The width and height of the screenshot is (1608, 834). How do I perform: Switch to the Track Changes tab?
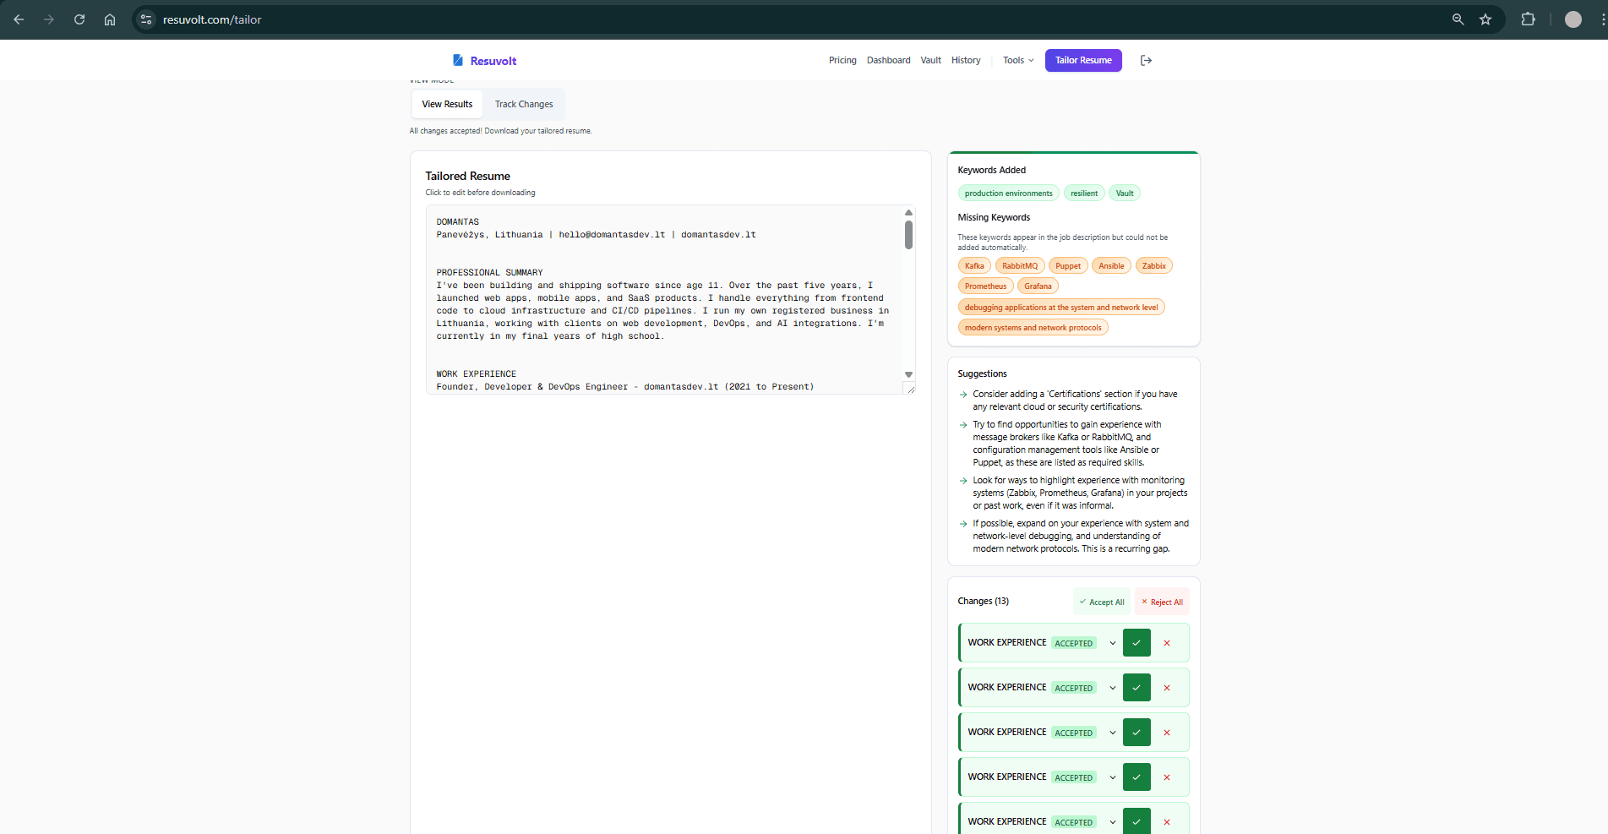click(x=524, y=103)
